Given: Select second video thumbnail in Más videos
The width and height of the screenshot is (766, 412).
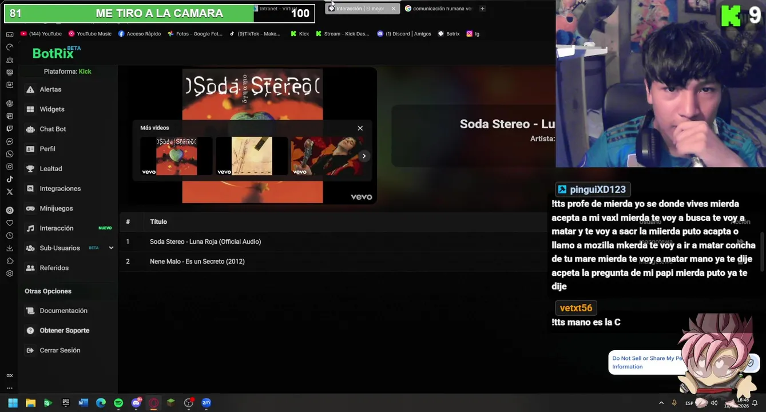Looking at the screenshot, I should [x=252, y=156].
